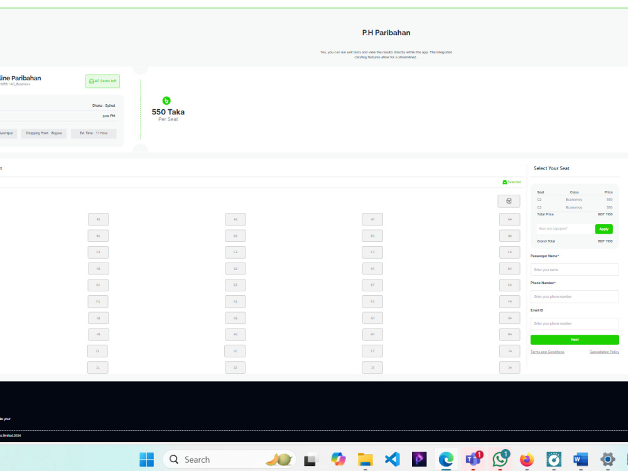Viewport: 628px width, 471px height.
Task: Click the steering wheel driver seat icon
Action: click(509, 201)
